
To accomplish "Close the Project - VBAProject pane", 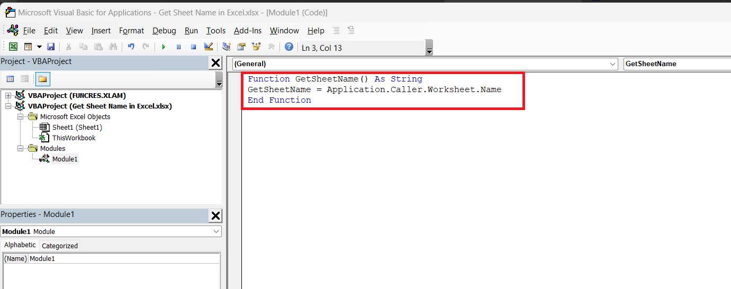I will click(x=215, y=64).
